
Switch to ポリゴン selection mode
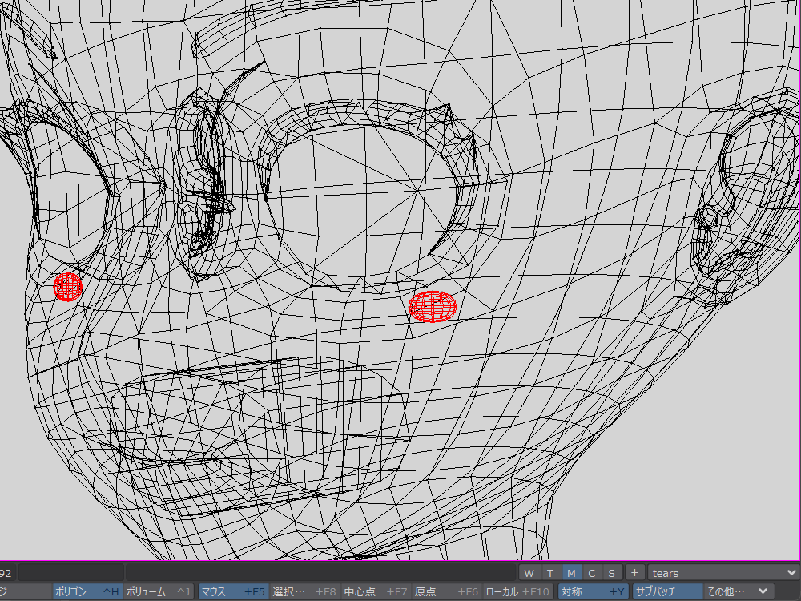[x=87, y=592]
